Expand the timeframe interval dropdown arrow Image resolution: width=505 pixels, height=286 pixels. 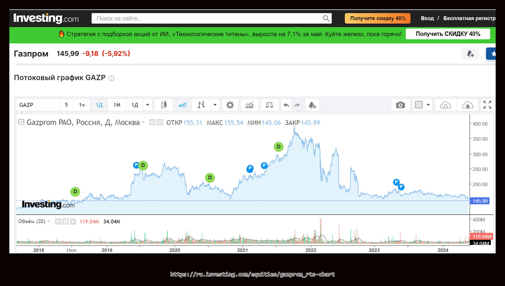pyautogui.click(x=148, y=105)
